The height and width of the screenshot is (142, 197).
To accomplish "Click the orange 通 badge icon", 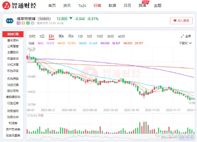I will pyautogui.click(x=23, y=23).
